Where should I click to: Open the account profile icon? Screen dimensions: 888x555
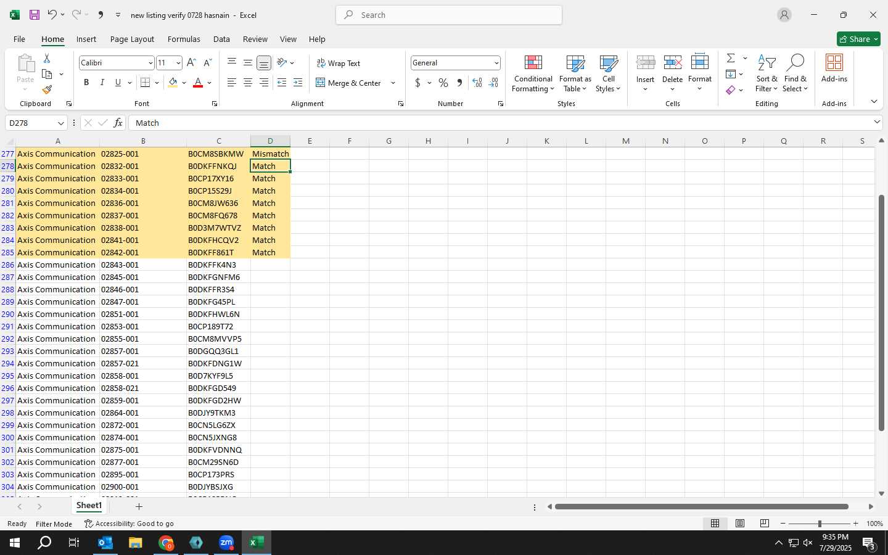(784, 15)
